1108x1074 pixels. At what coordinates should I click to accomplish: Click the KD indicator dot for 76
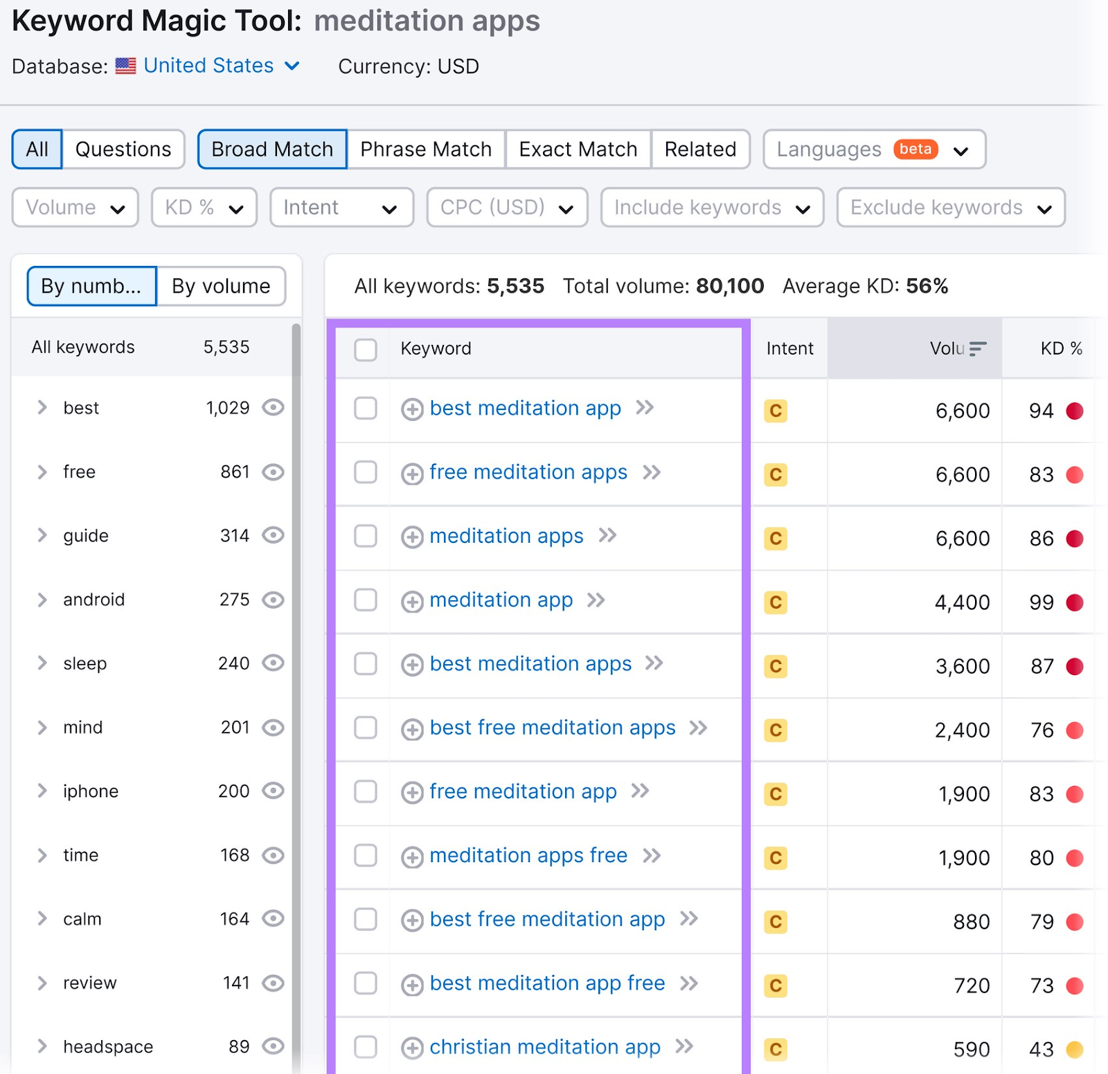coord(1075,730)
